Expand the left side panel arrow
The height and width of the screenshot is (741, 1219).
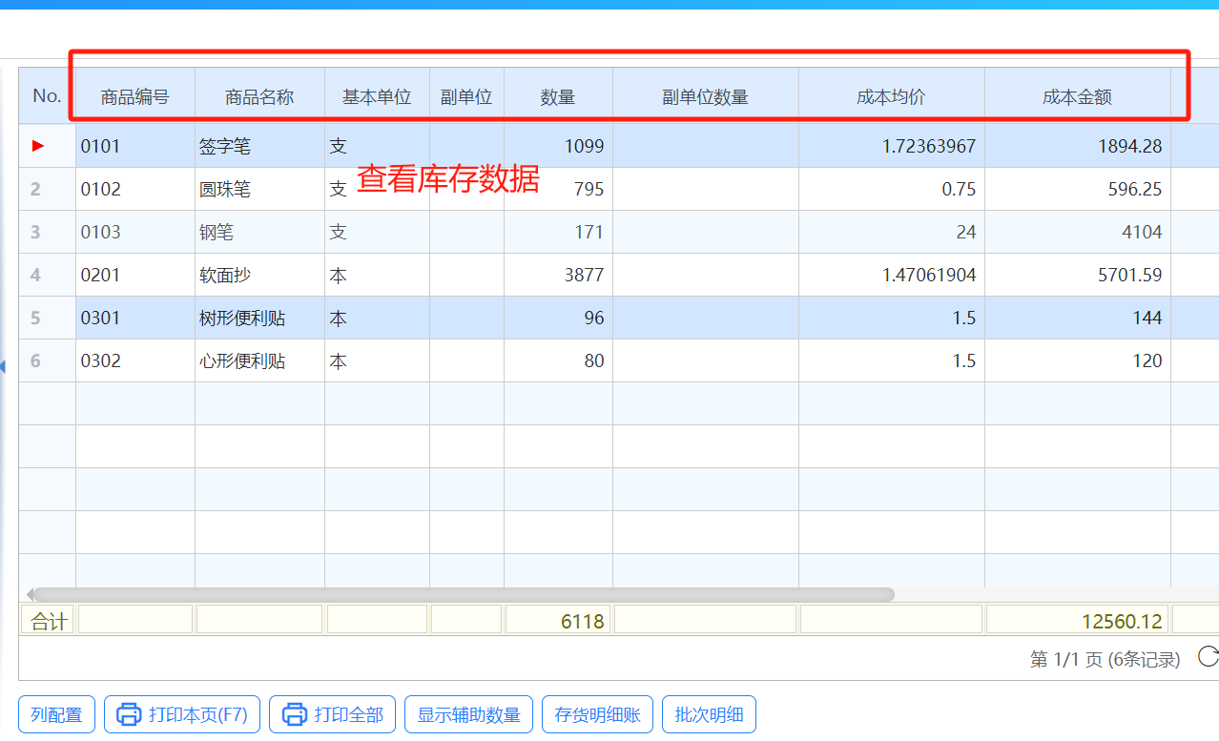point(3,366)
